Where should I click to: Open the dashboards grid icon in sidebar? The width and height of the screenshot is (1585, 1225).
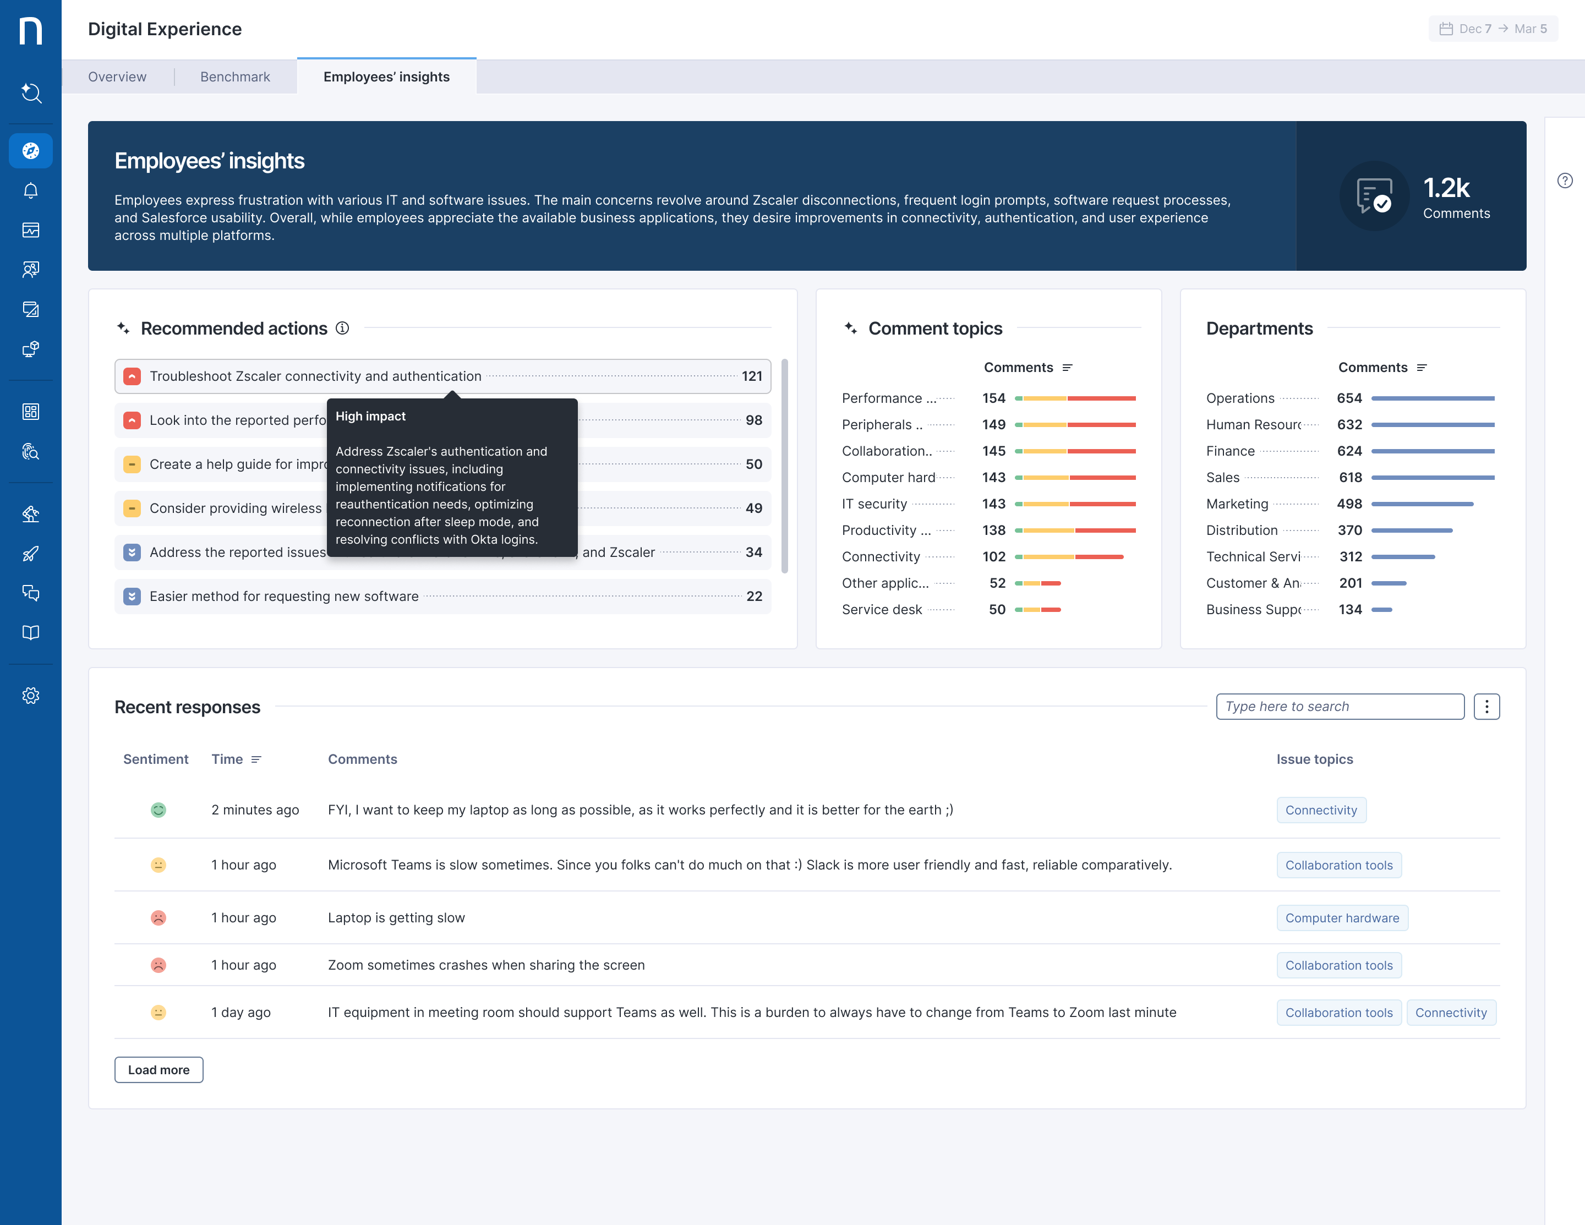[30, 412]
